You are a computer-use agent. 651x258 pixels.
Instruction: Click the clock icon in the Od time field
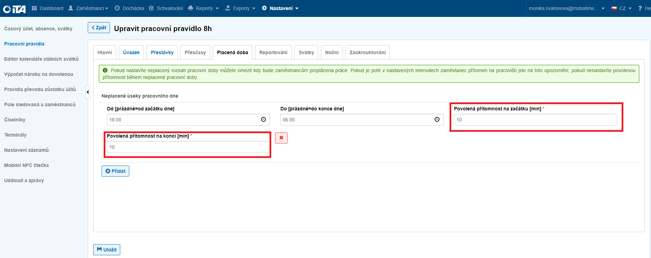(263, 119)
